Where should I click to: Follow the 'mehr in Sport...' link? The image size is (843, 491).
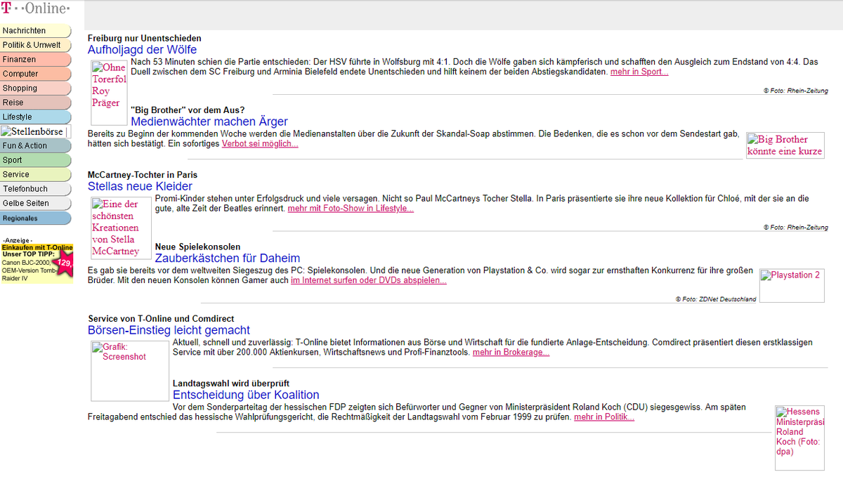pyautogui.click(x=639, y=72)
